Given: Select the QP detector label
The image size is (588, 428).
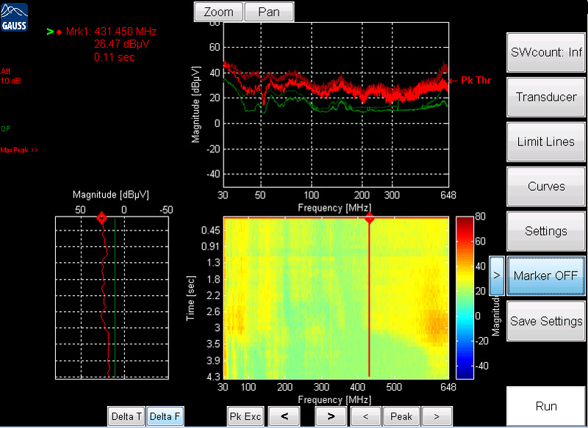Looking at the screenshot, I should pos(5,128).
